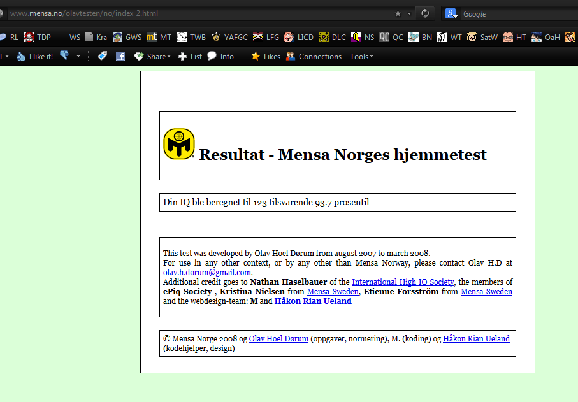This screenshot has height=402, width=578.
Task: Open the RL bookmark
Action: (9, 37)
